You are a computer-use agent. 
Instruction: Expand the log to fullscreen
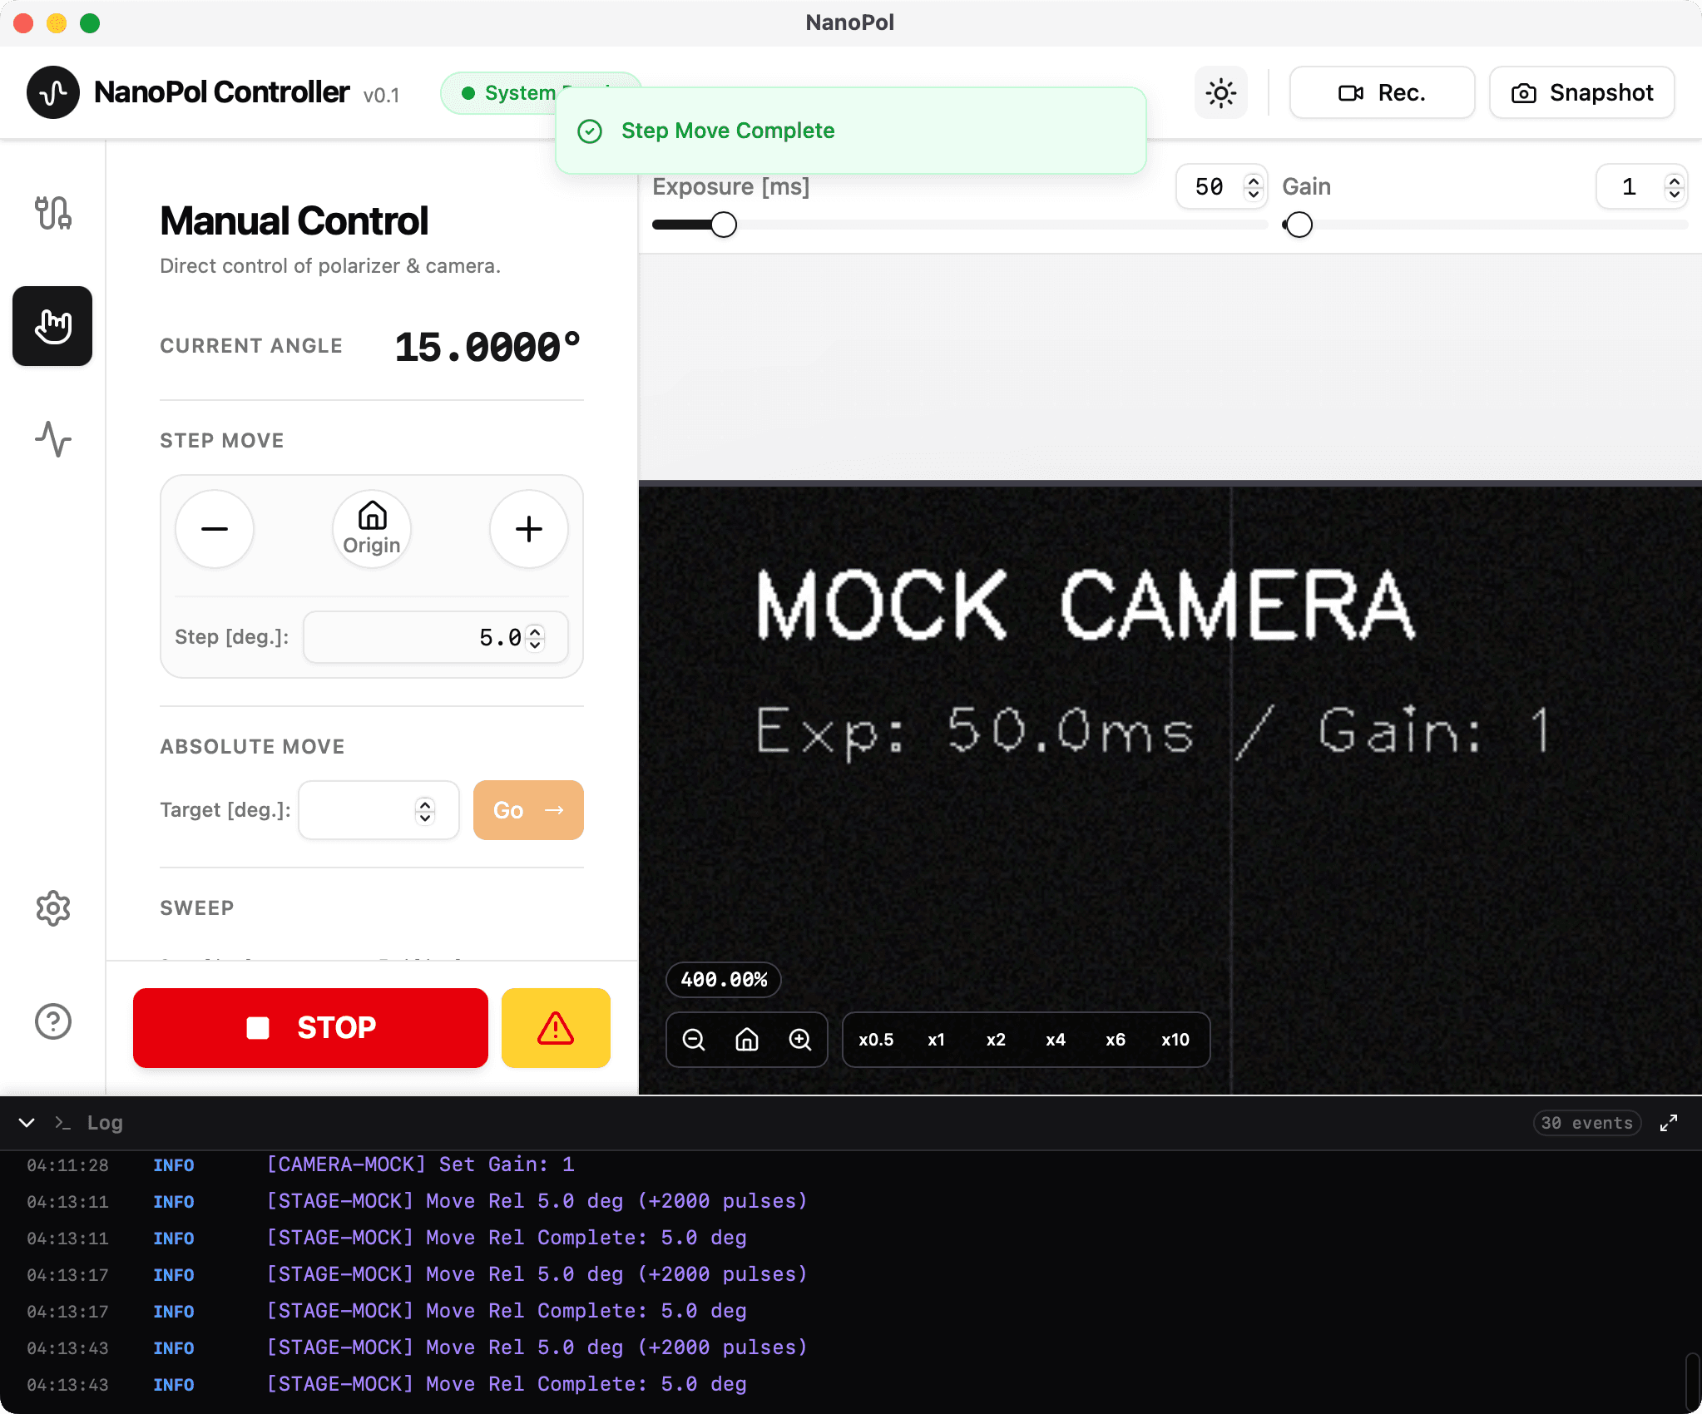click(x=1669, y=1123)
